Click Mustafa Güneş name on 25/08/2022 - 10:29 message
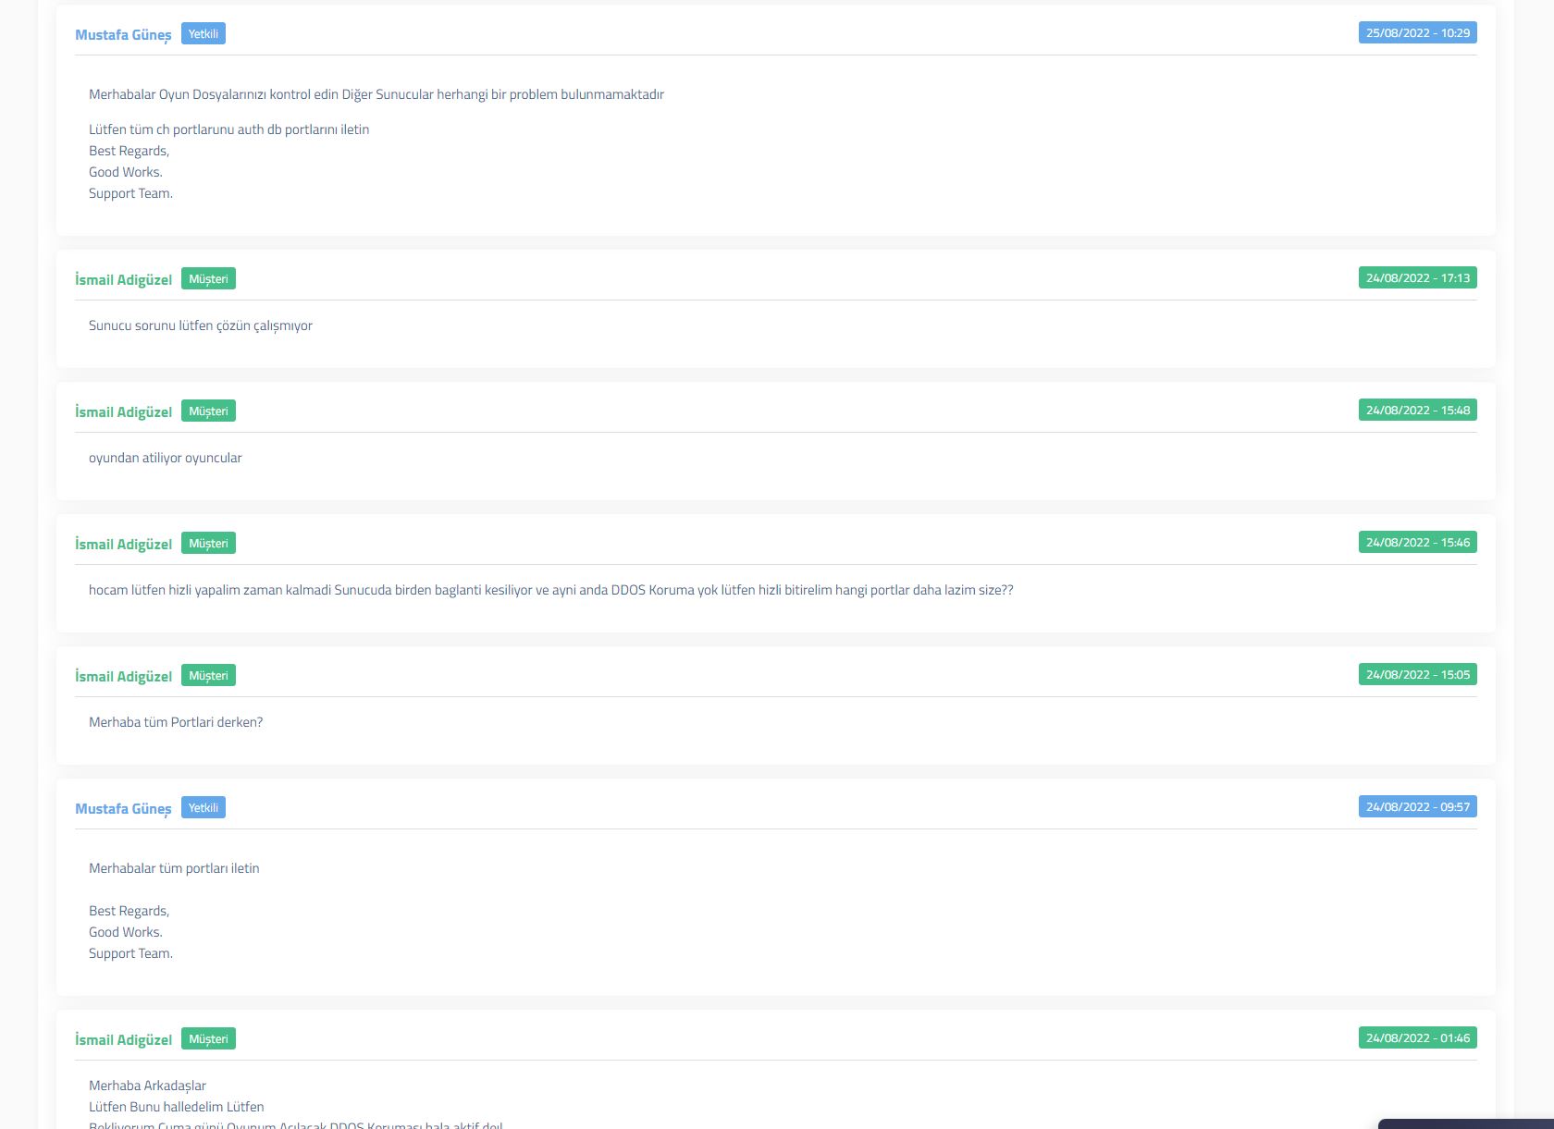This screenshot has height=1129, width=1554. click(123, 35)
